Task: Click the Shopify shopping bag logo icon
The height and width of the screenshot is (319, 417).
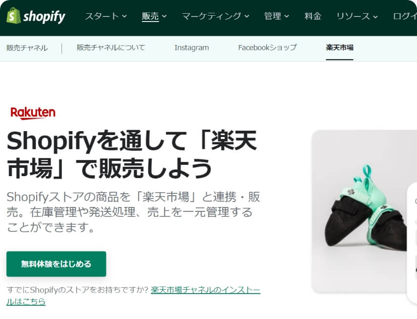Action: click(13, 16)
